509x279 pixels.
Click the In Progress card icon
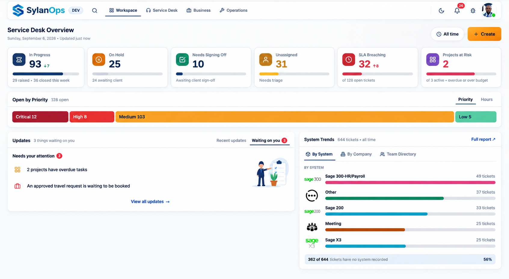tap(19, 59)
